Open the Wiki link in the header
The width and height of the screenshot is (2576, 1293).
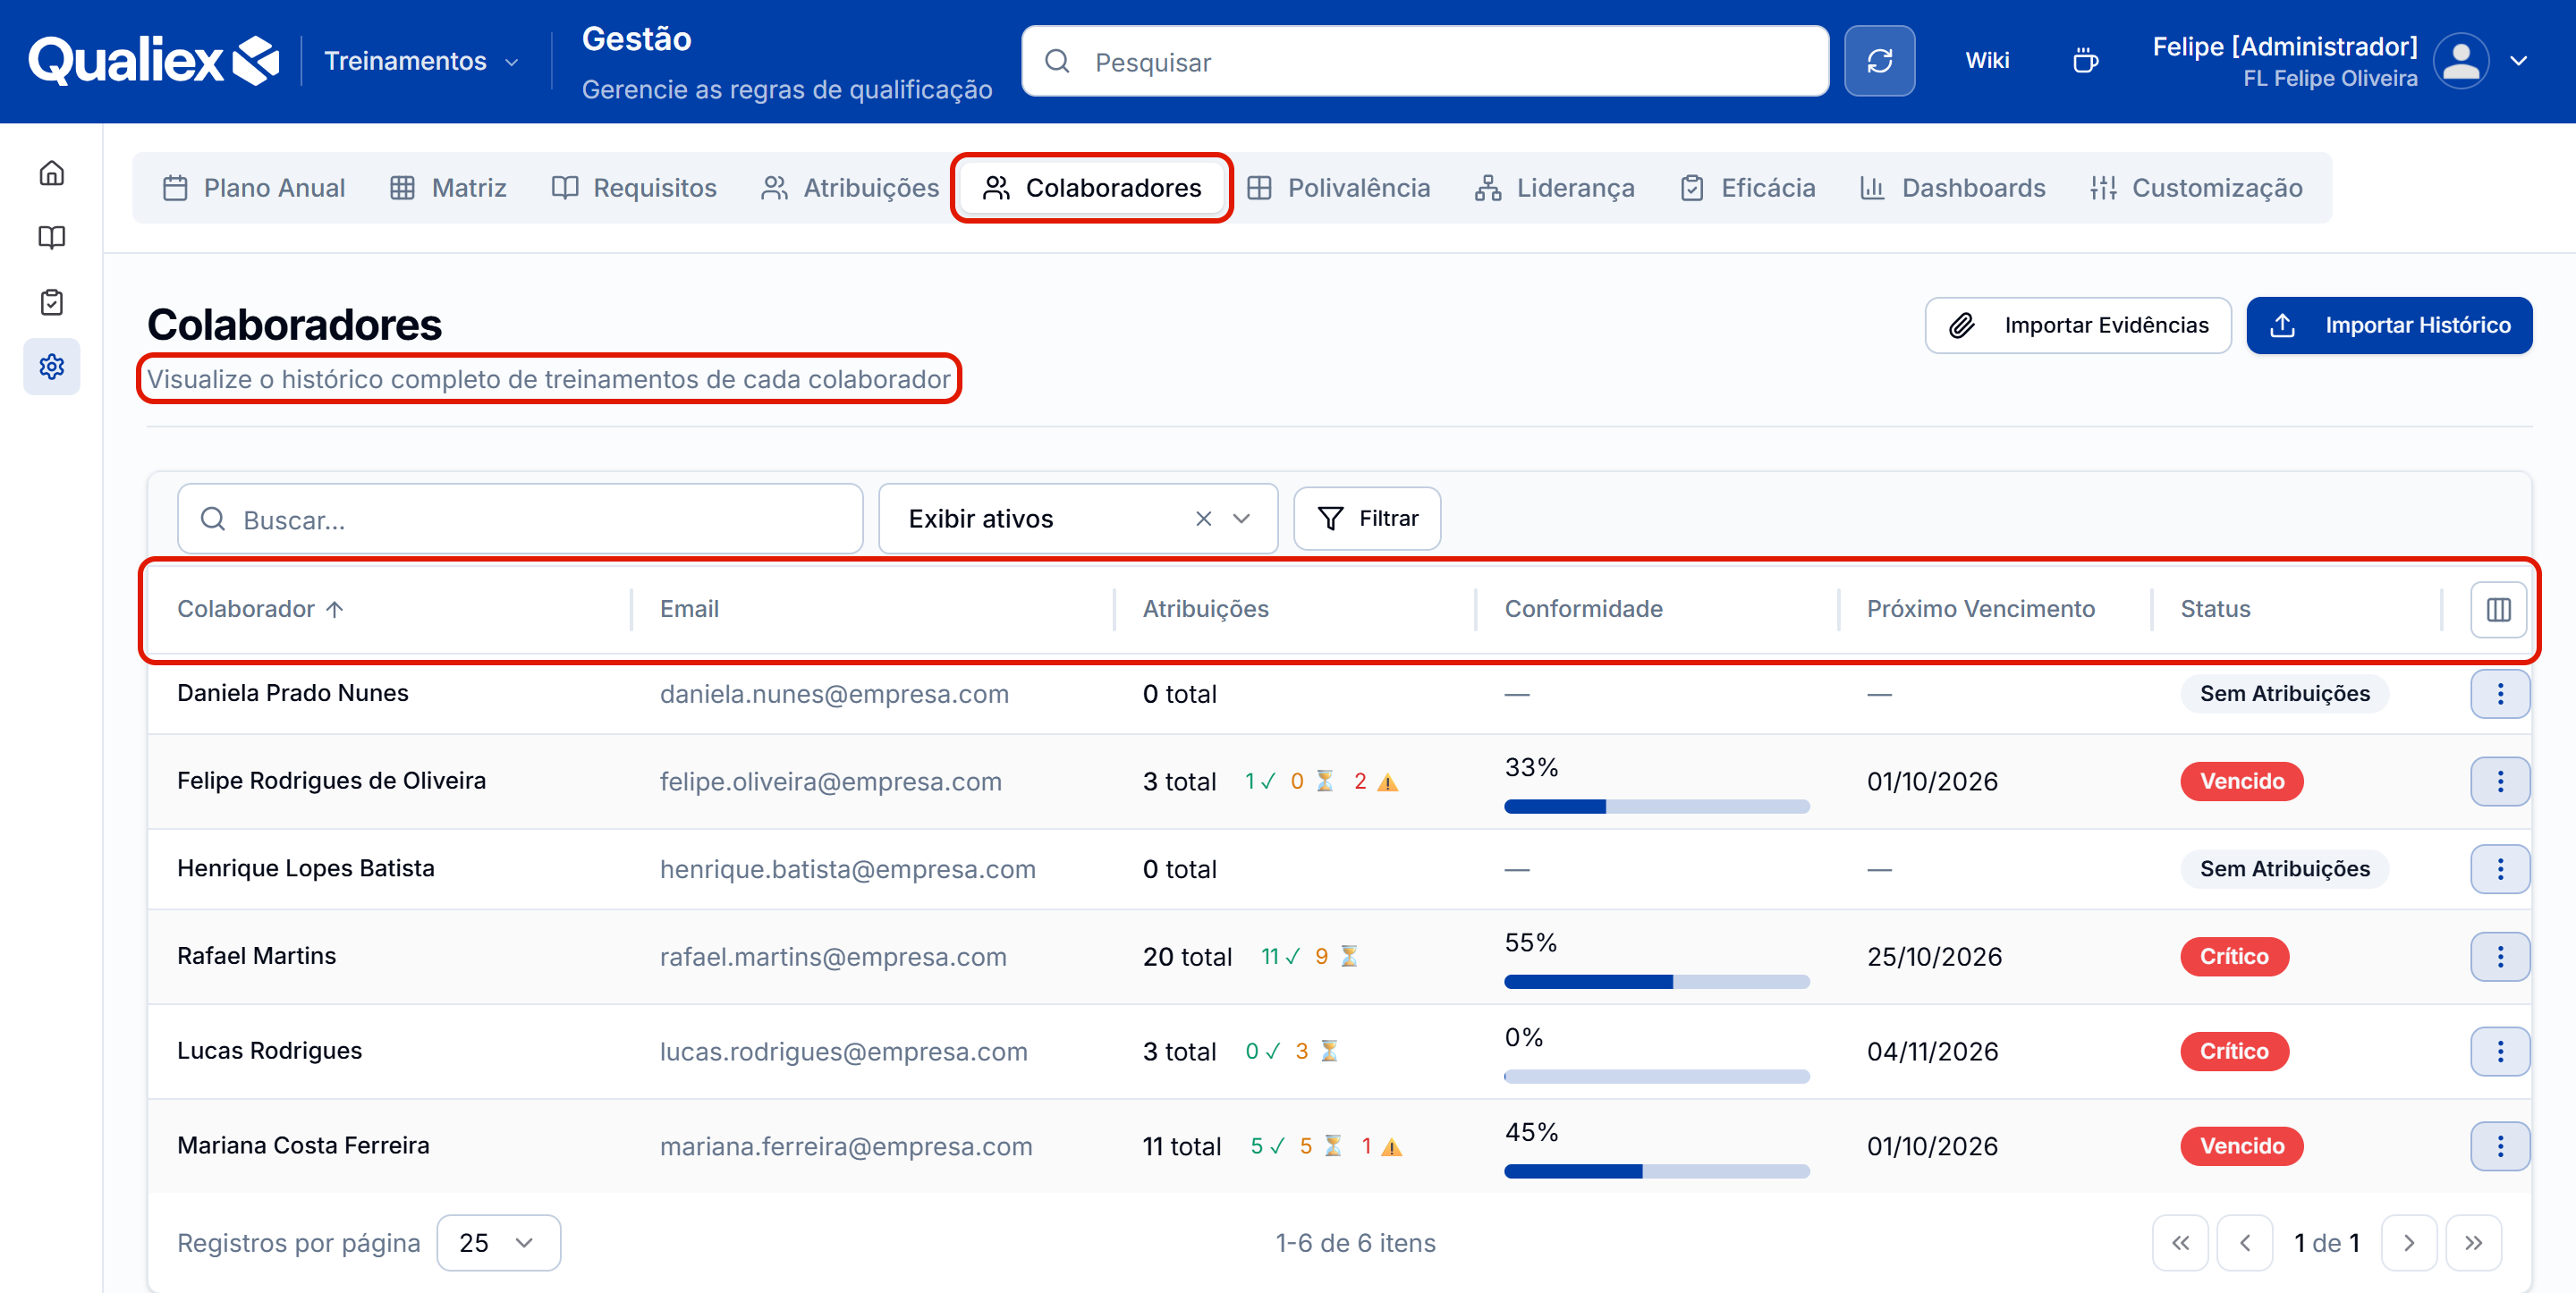point(1987,61)
